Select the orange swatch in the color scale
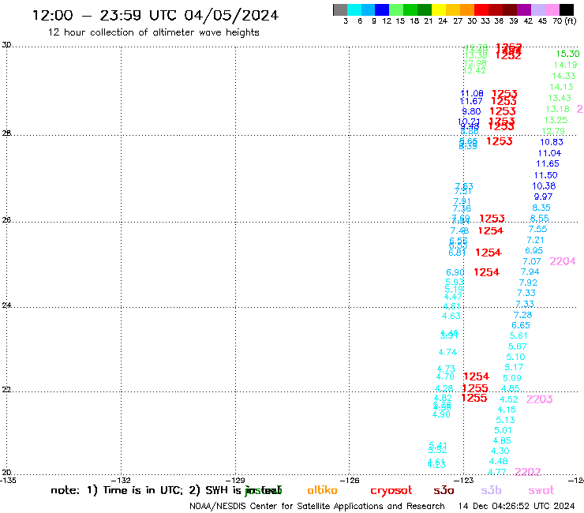 click(467, 9)
